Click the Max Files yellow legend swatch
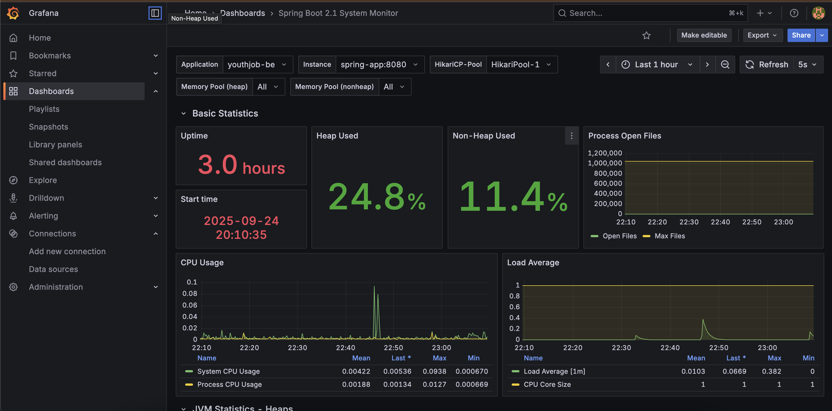832x411 pixels. click(x=646, y=236)
